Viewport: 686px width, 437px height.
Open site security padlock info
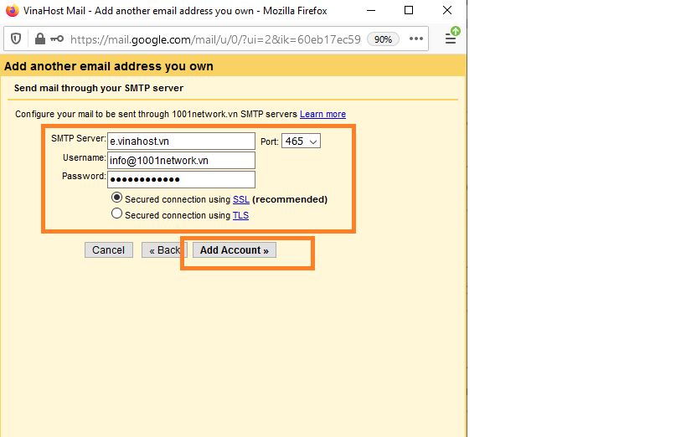(x=40, y=39)
